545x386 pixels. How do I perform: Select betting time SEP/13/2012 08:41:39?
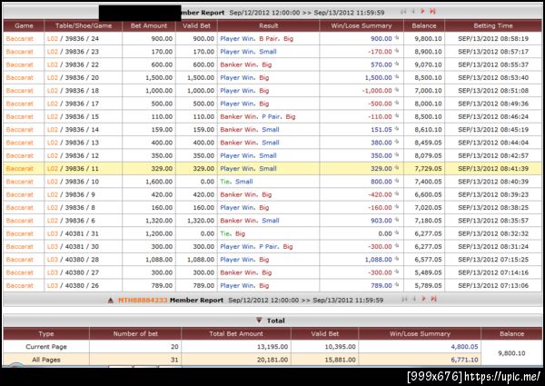point(493,169)
